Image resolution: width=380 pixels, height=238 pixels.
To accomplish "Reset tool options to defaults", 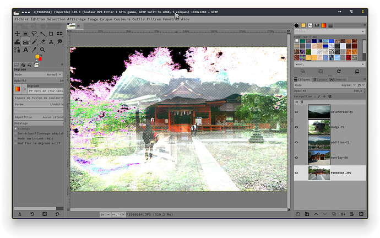I will pyautogui.click(x=57, y=214).
